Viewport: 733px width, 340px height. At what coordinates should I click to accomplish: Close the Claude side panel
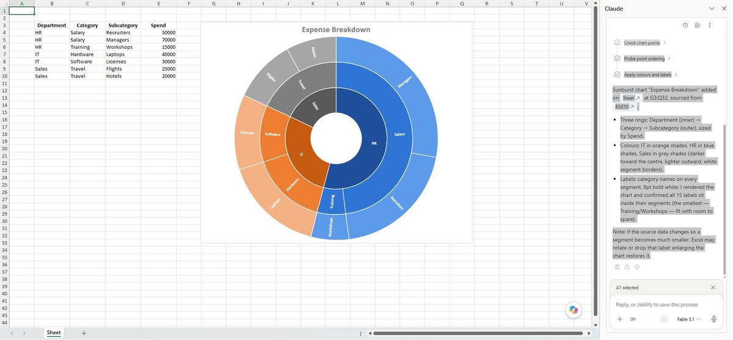(724, 9)
